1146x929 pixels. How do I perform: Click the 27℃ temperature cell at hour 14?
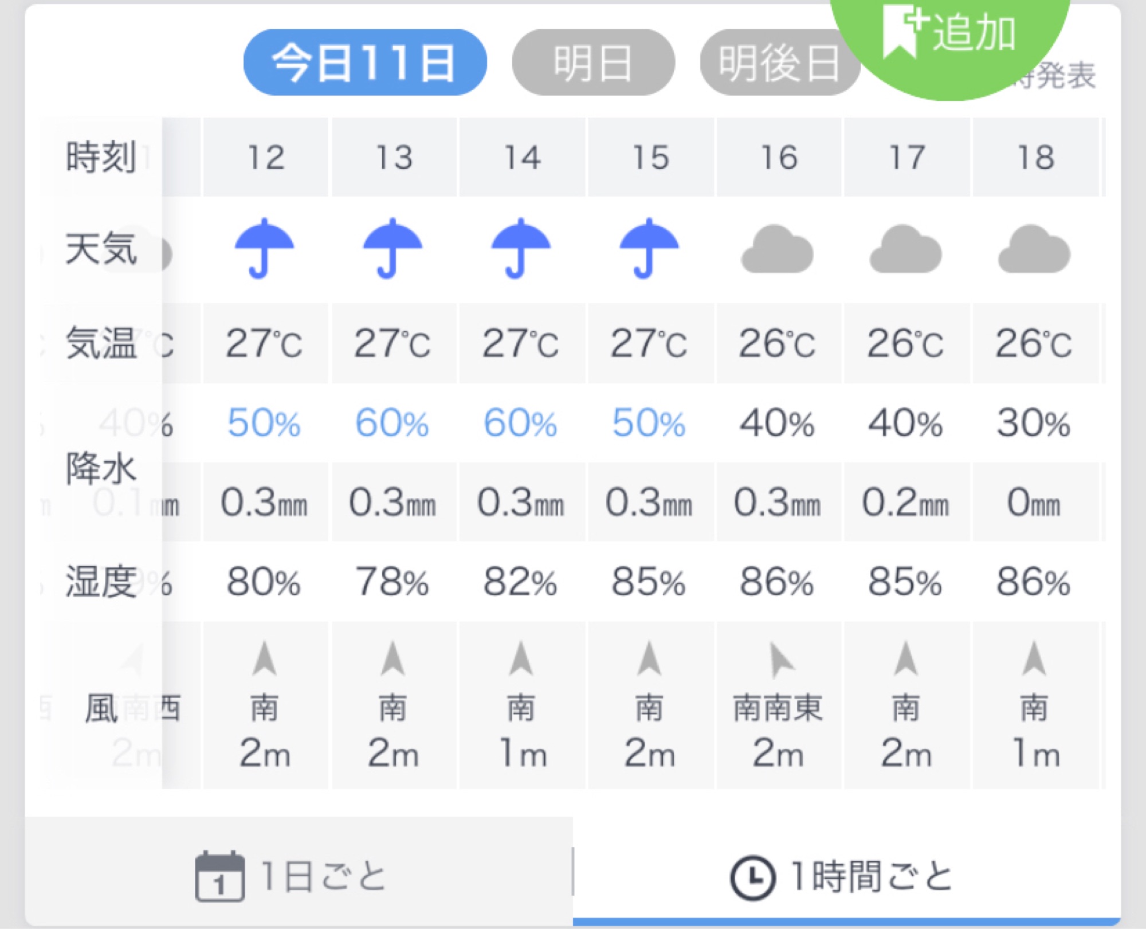click(x=521, y=343)
